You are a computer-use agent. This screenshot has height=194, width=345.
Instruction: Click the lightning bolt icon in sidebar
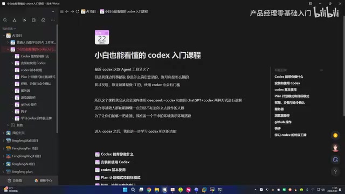pyautogui.click(x=24, y=20)
